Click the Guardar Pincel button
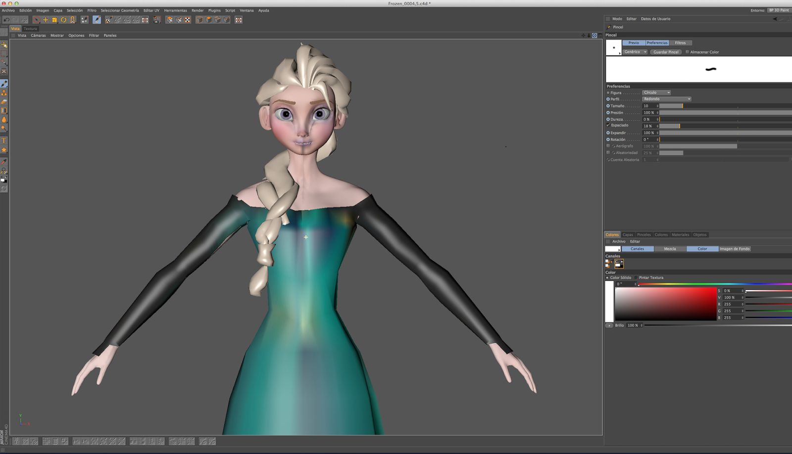Viewport: 792px width, 454px height. tap(666, 52)
